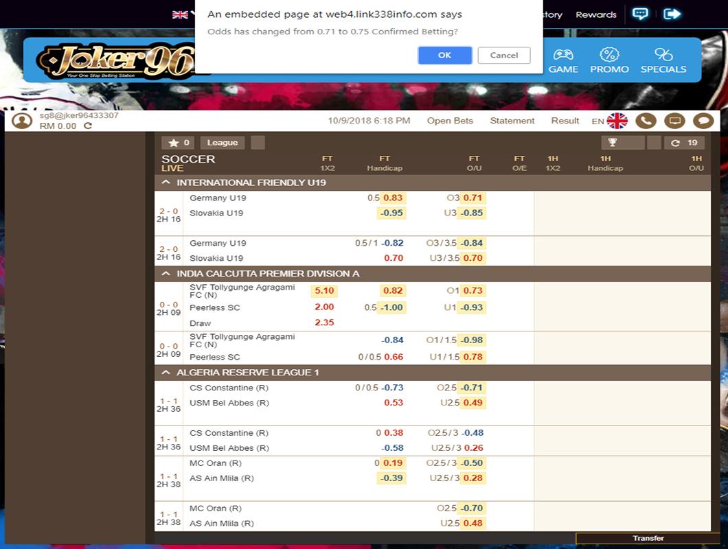The width and height of the screenshot is (728, 549).
Task: Open the Statement menu item
Action: point(512,121)
